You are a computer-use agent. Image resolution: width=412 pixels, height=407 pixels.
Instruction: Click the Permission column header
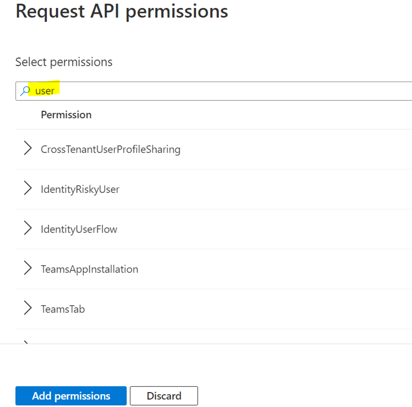coord(66,115)
